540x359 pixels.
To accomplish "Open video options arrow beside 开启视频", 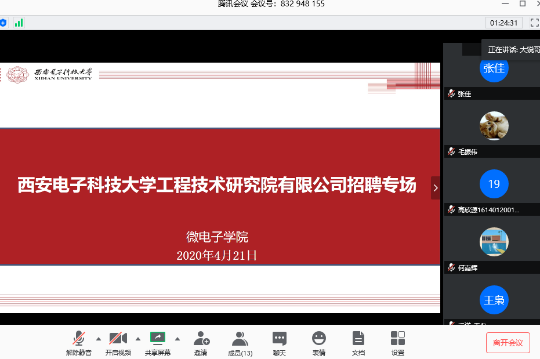I will pos(138,339).
